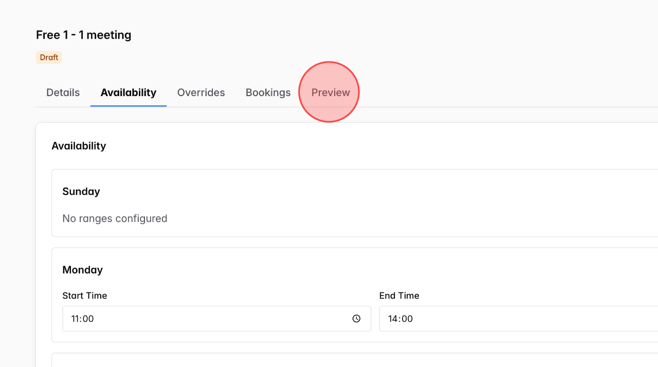Click the 'No ranges configured' text under Sunday
658x367 pixels.
click(x=115, y=218)
